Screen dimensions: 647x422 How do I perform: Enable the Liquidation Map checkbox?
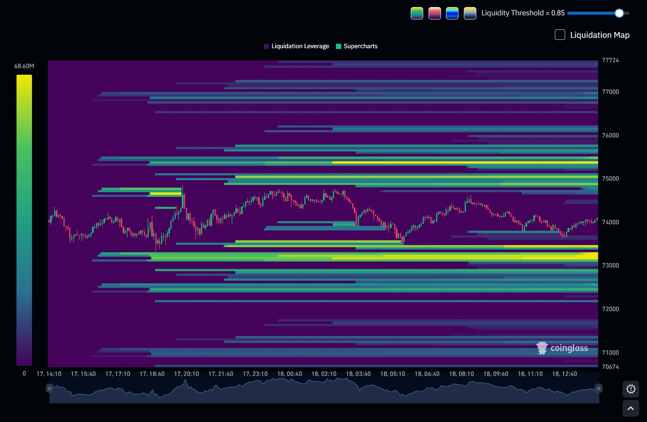[x=560, y=35]
